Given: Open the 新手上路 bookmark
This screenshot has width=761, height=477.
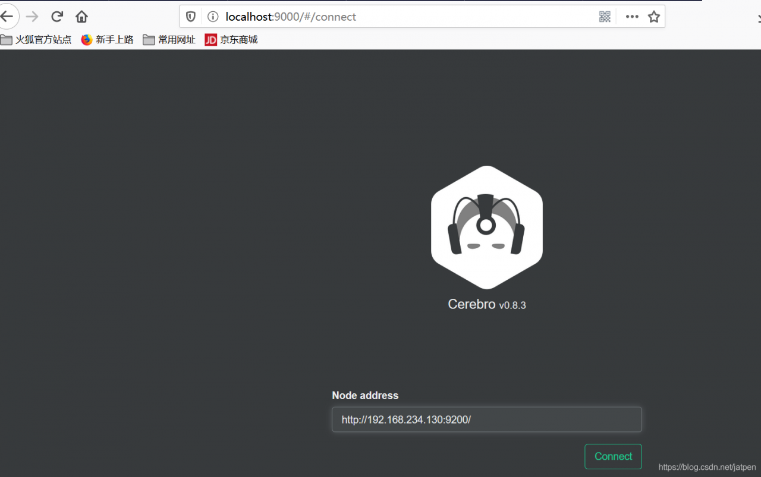Looking at the screenshot, I should [107, 40].
